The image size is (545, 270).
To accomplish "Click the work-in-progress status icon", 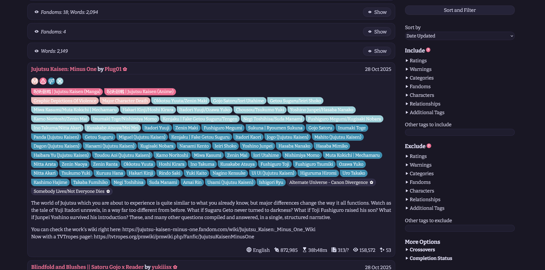I will 60,81.
